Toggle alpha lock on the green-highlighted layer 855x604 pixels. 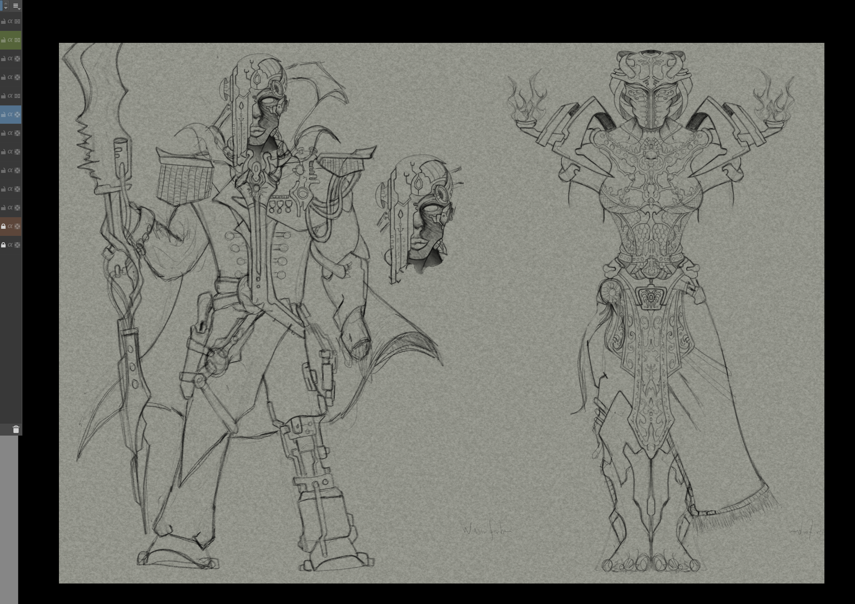coord(17,40)
